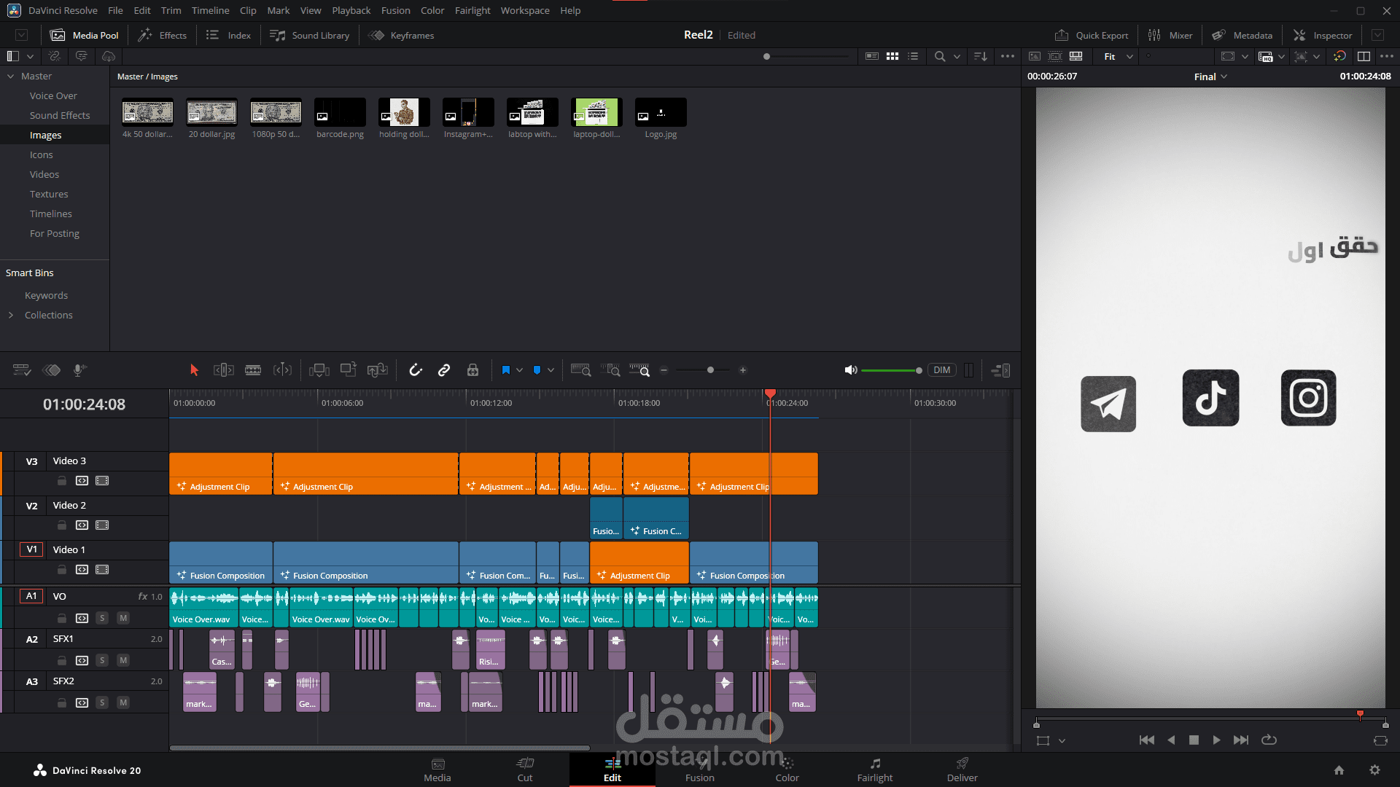Screen dimensions: 1400x787
Task: Open the Final timeline name dropdown
Action: pos(1210,77)
